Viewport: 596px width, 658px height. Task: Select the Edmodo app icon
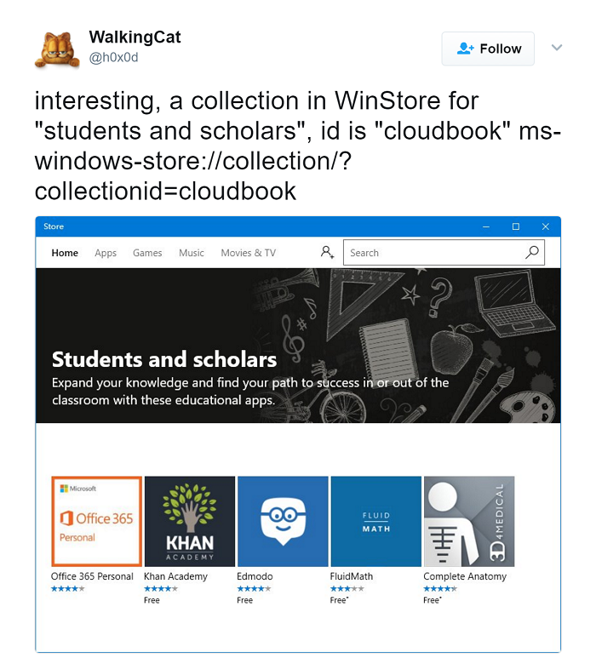282,521
